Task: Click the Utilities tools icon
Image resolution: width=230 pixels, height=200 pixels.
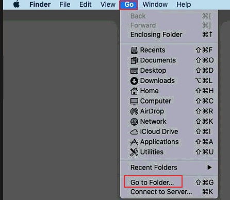Action: tap(134, 152)
